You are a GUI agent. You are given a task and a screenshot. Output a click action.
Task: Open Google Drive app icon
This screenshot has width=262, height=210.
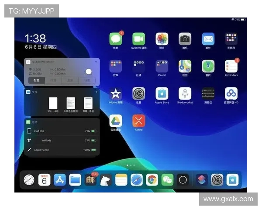(x=115, y=121)
